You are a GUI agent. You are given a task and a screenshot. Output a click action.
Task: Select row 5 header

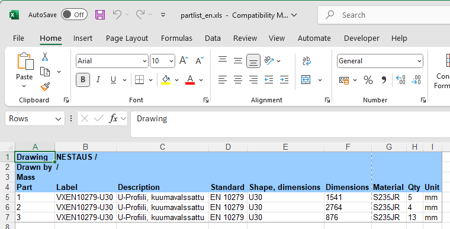[x=8, y=198]
